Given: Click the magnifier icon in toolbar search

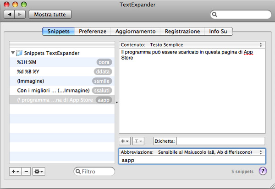Looking at the screenshot, I should 214,15.
